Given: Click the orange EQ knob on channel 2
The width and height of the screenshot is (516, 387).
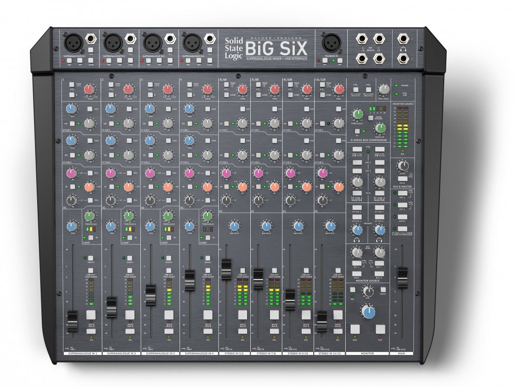Looking at the screenshot, I should point(128,187).
